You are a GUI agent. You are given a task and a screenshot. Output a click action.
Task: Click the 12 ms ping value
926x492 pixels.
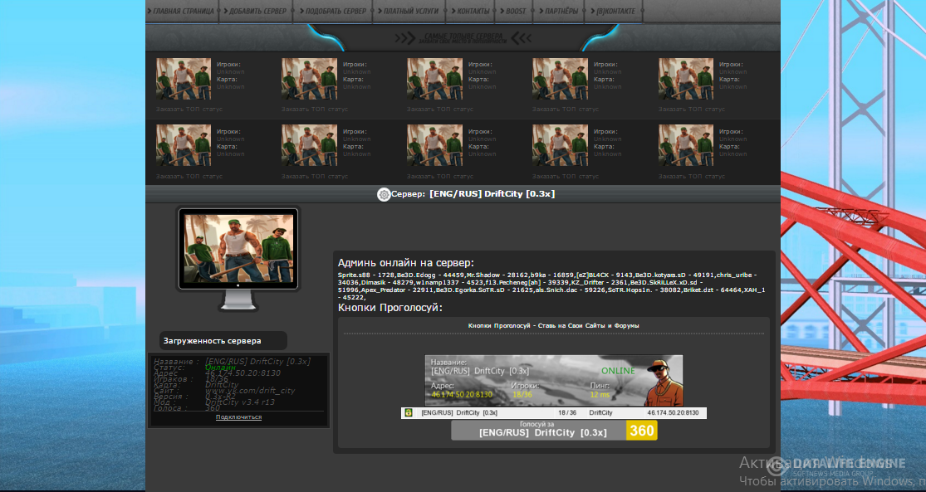(x=600, y=395)
